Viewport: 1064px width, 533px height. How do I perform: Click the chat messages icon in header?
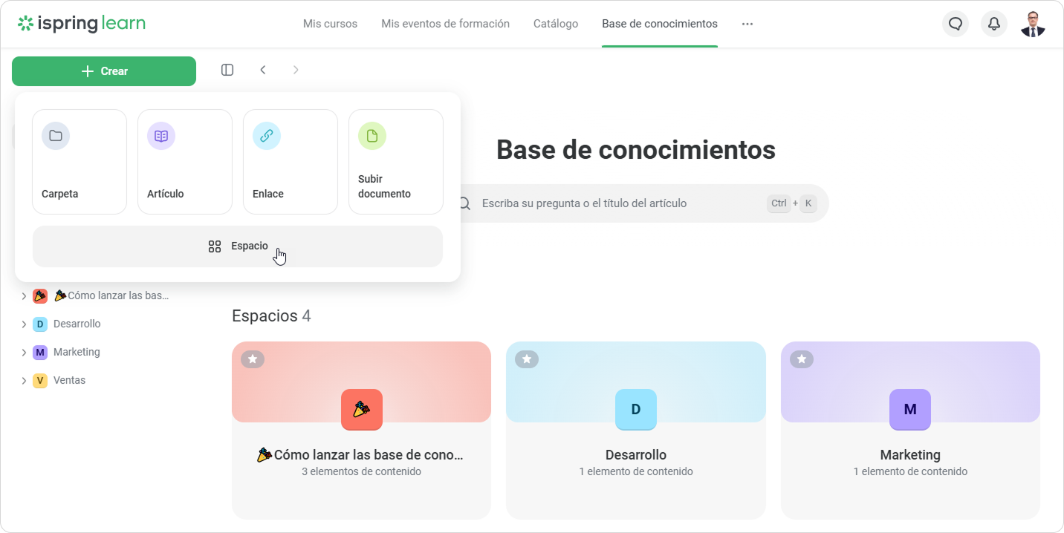(956, 24)
